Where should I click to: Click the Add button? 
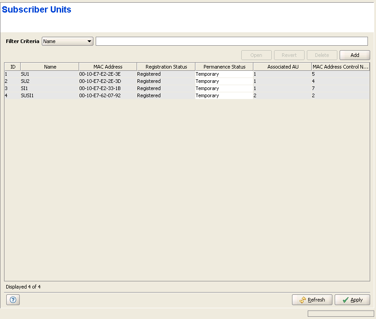point(354,55)
